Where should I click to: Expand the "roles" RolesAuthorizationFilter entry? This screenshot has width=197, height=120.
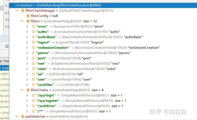(27, 69)
